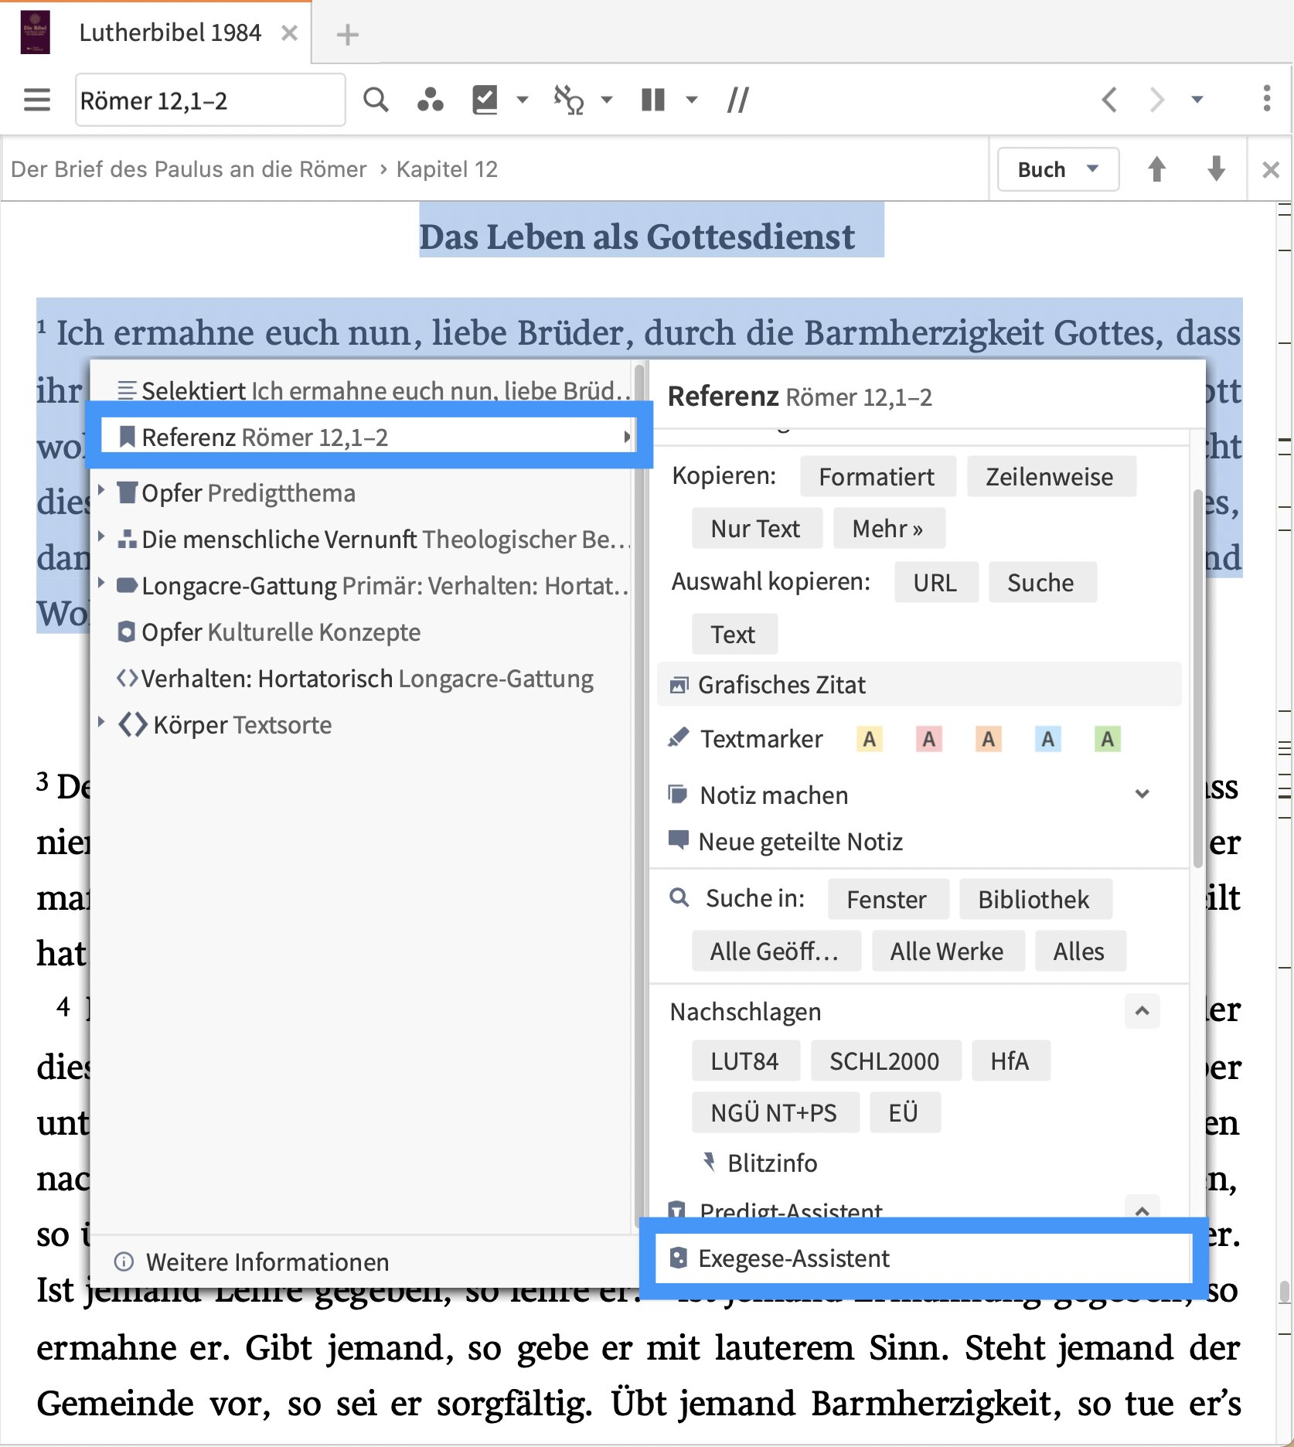This screenshot has width=1294, height=1447.
Task: Click Der Brief des Paulus an die Römer breadcrumb
Action: pyautogui.click(x=189, y=169)
